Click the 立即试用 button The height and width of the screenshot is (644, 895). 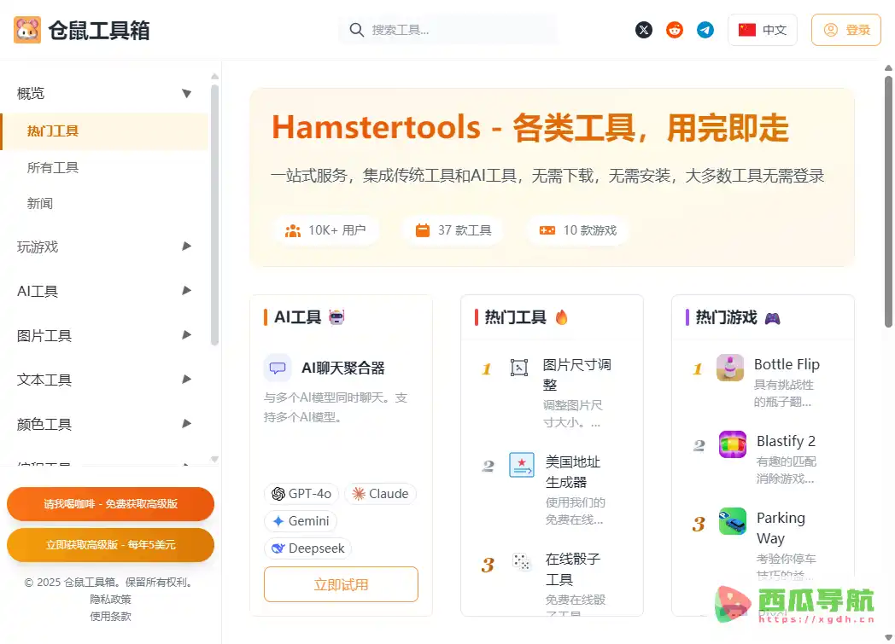click(x=341, y=584)
